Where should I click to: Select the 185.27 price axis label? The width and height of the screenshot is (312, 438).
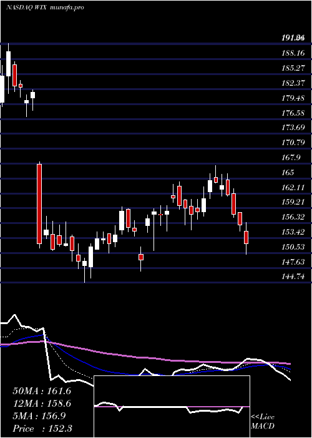point(292,68)
